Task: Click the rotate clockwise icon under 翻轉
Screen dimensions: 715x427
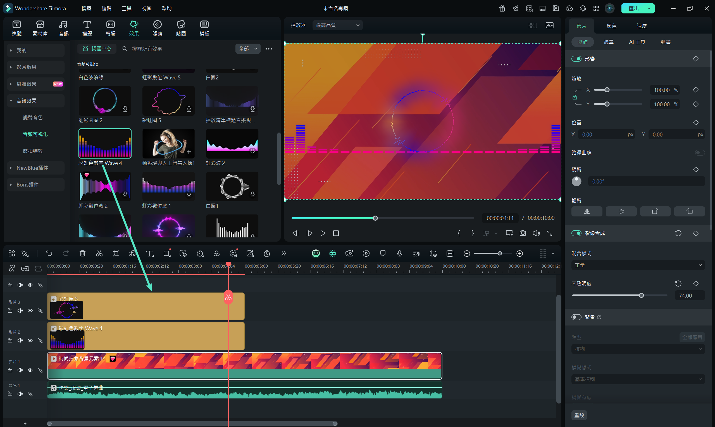Action: click(x=655, y=211)
